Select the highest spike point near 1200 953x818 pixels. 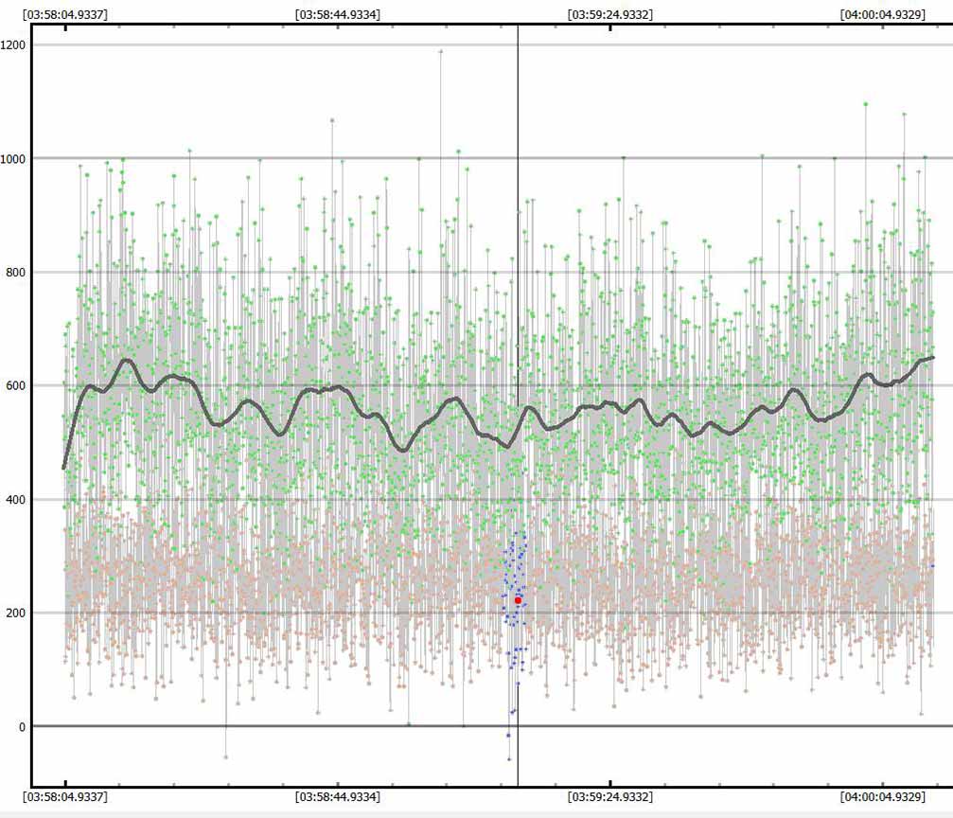440,51
